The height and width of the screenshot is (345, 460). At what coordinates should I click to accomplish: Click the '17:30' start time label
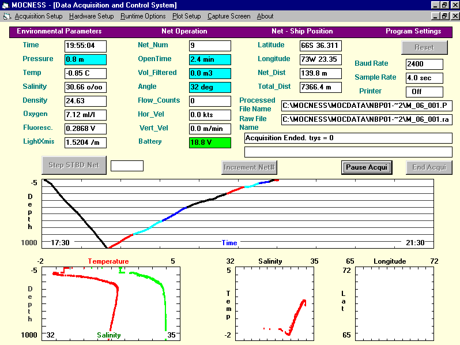click(60, 243)
